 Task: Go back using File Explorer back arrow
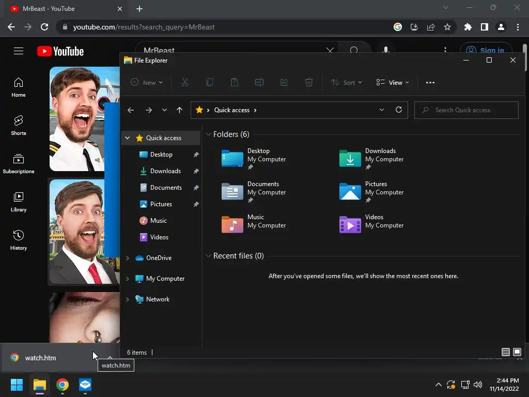tap(131, 110)
